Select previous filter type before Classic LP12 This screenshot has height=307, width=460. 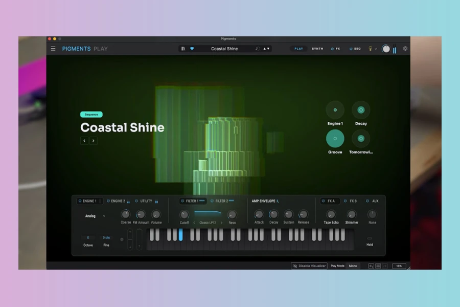[194, 223]
